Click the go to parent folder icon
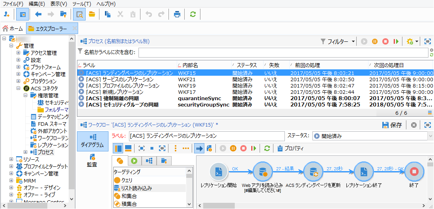The width and height of the screenshot is (434, 209). pos(64,15)
